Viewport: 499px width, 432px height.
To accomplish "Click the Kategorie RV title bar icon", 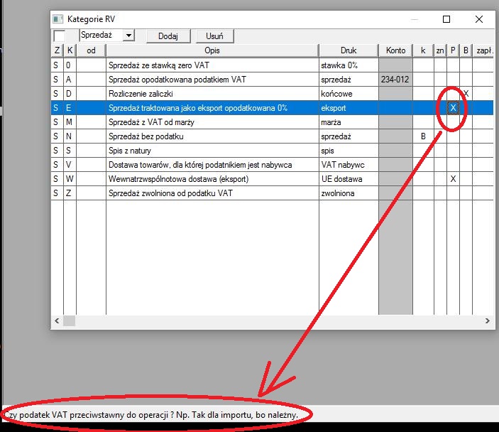I will (x=58, y=19).
